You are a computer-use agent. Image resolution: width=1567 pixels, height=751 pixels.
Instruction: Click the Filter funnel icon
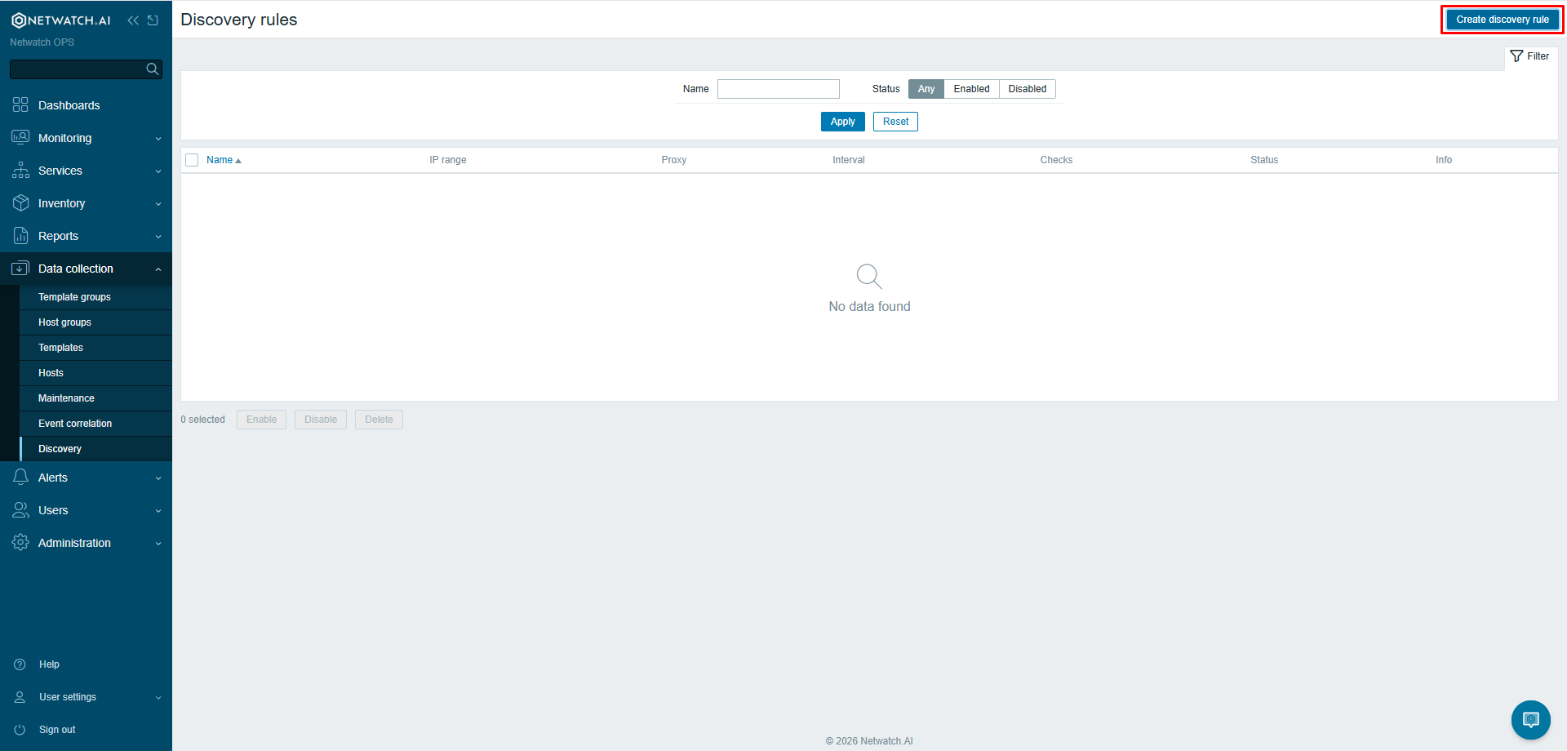1516,56
